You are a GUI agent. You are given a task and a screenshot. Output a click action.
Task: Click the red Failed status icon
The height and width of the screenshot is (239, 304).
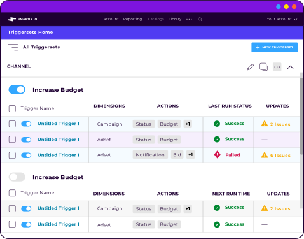(x=218, y=155)
